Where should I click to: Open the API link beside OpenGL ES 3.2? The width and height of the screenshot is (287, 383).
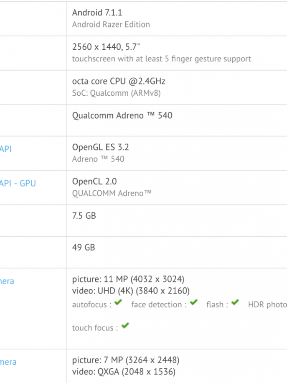6,149
